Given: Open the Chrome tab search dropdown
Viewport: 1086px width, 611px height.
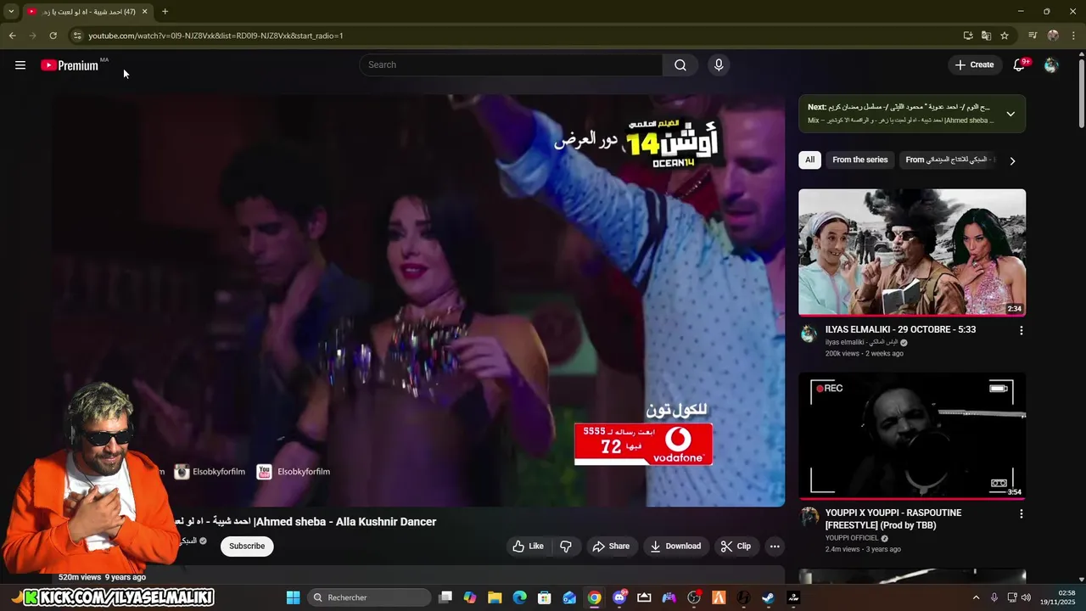Looking at the screenshot, I should coord(11,12).
